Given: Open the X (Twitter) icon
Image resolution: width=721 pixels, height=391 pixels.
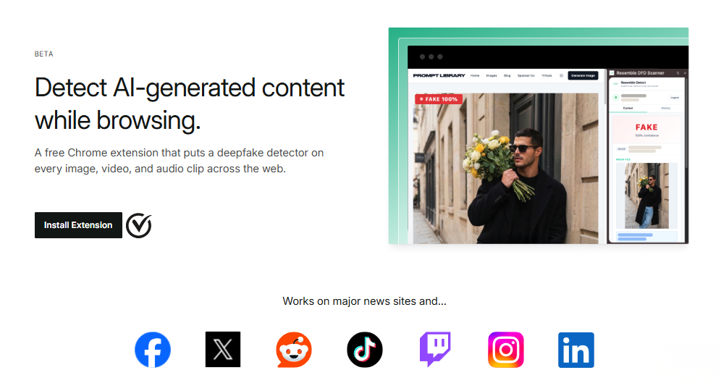Looking at the screenshot, I should point(223,350).
